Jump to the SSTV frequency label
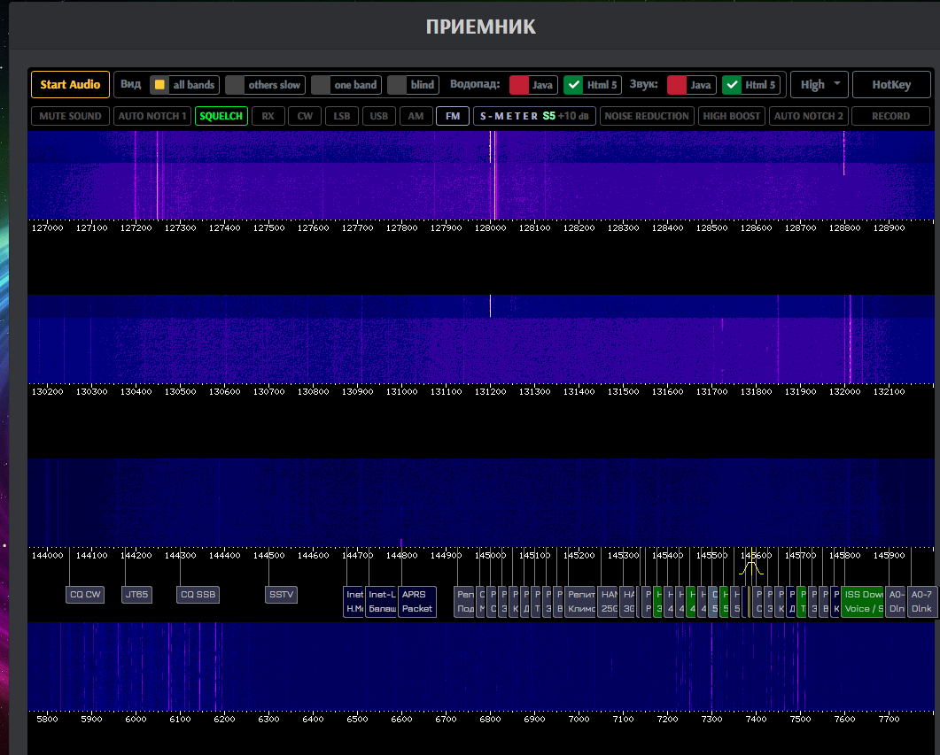This screenshot has width=940, height=755. pyautogui.click(x=282, y=595)
